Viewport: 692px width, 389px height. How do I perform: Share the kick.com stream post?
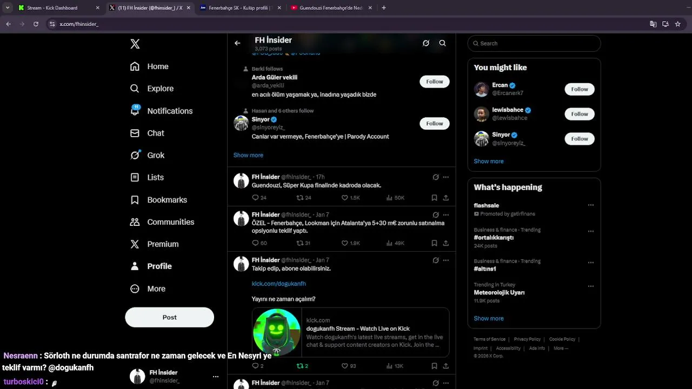click(446, 366)
